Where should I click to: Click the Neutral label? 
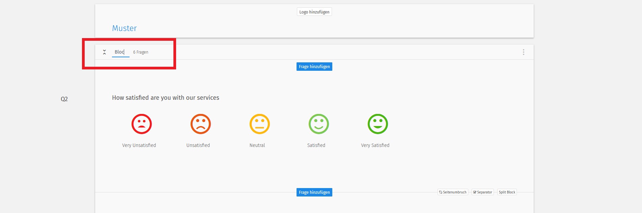(257, 145)
